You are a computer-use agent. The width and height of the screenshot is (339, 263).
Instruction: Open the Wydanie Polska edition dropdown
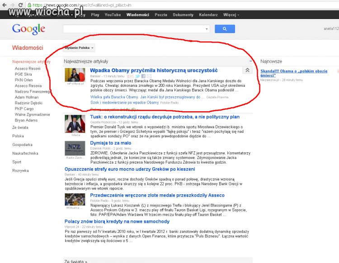point(79,48)
